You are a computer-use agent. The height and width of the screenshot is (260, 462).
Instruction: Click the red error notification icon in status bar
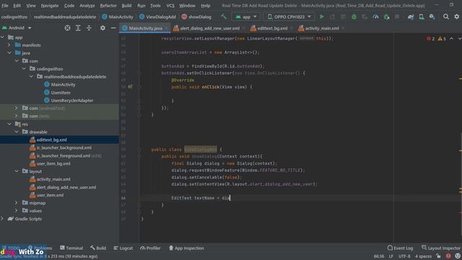(448, 256)
